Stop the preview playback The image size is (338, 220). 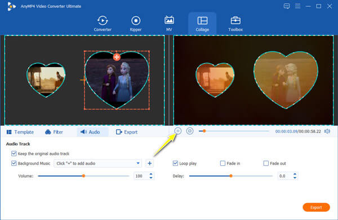coord(190,131)
